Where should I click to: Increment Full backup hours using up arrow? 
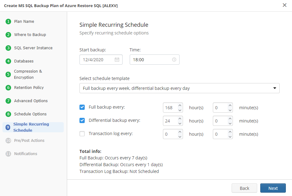[x=180, y=106]
